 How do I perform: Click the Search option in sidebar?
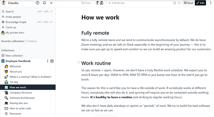[x=9, y=11]
